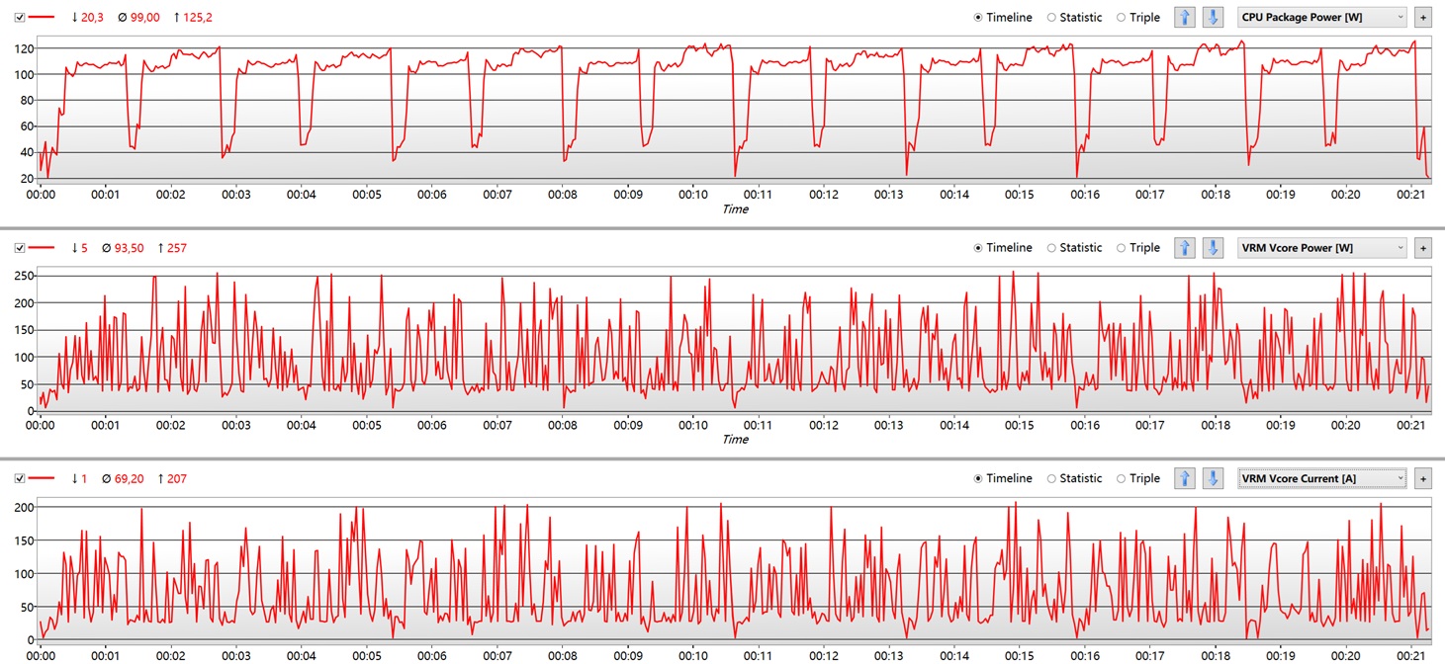Open VRM Vcore Current [A] sensor dropdown
This screenshot has height=664, width=1445.
(x=1322, y=478)
